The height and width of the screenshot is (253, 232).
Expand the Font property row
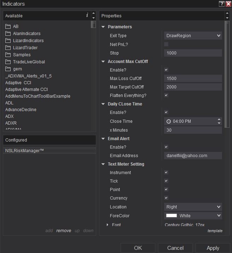(x=108, y=225)
